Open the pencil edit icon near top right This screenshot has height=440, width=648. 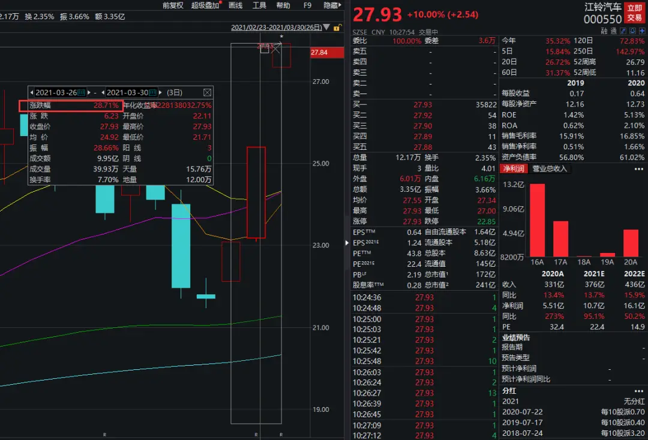[623, 31]
